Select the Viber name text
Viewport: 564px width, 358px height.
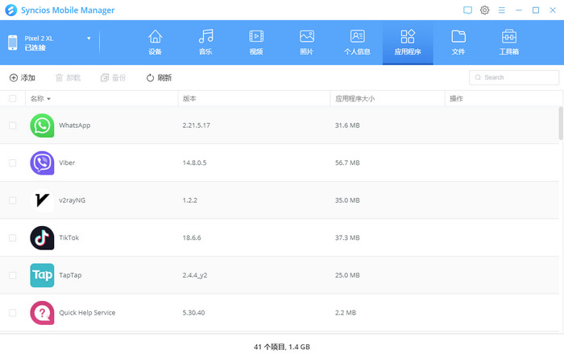(x=67, y=163)
